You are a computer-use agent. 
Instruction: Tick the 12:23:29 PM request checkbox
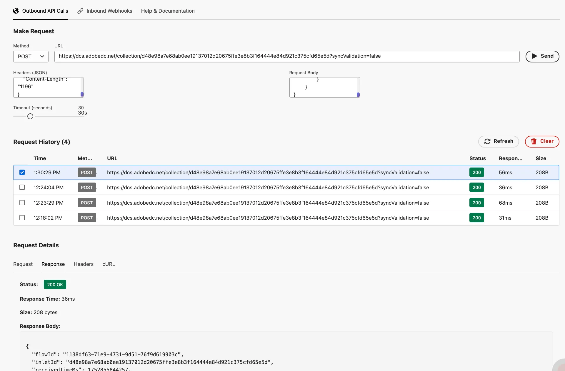point(22,203)
